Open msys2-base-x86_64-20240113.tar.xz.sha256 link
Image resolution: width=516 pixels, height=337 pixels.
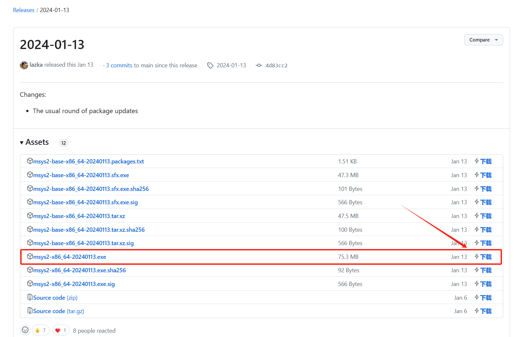pos(89,230)
